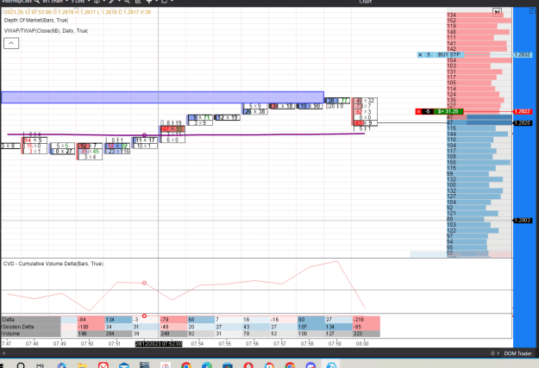Click the BUY STP order quantity 5
The image size is (539, 368).
(429, 54)
